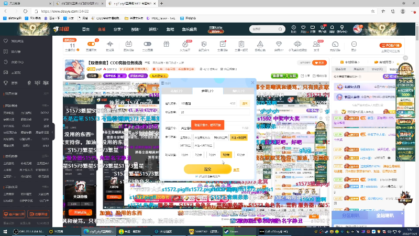Expand the third nav dropdown before 游戏
The height and width of the screenshot is (236, 419).
136,29
